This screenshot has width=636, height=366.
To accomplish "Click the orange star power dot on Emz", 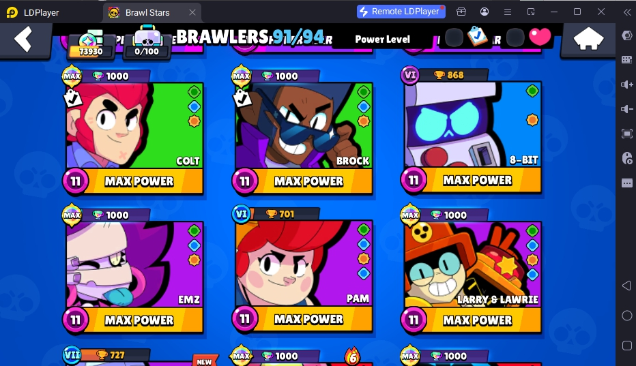I will [x=194, y=260].
